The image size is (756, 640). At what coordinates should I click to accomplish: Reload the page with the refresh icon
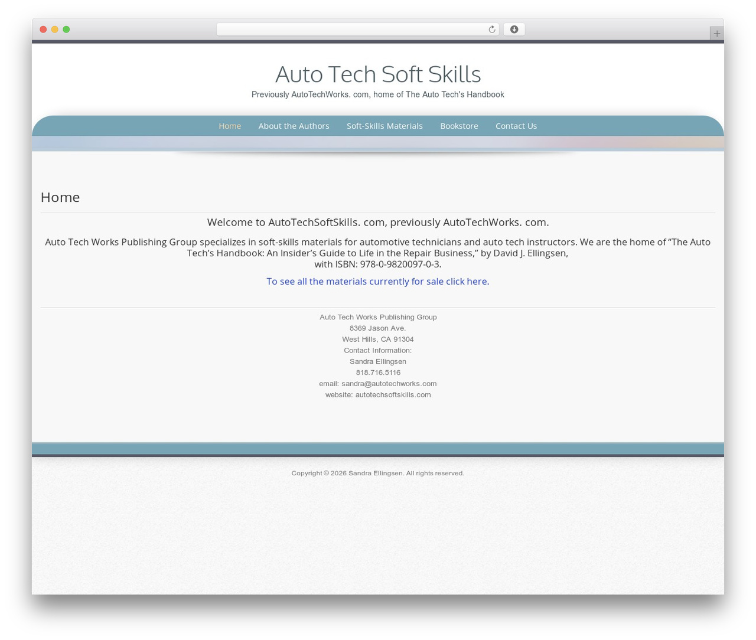pos(491,30)
